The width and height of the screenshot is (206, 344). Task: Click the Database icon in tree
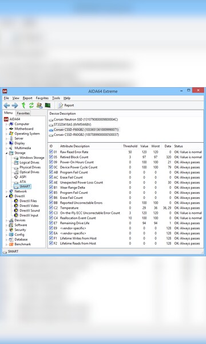(x=11, y=240)
